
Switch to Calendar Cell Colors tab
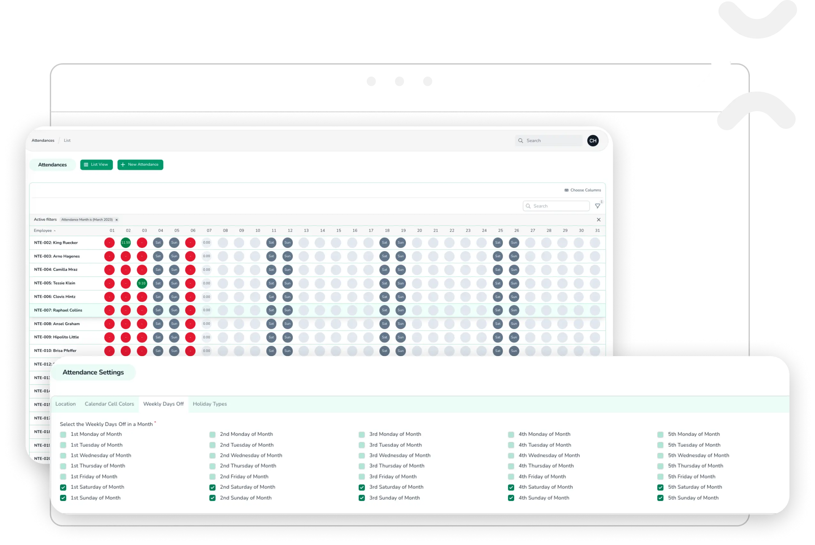109,404
